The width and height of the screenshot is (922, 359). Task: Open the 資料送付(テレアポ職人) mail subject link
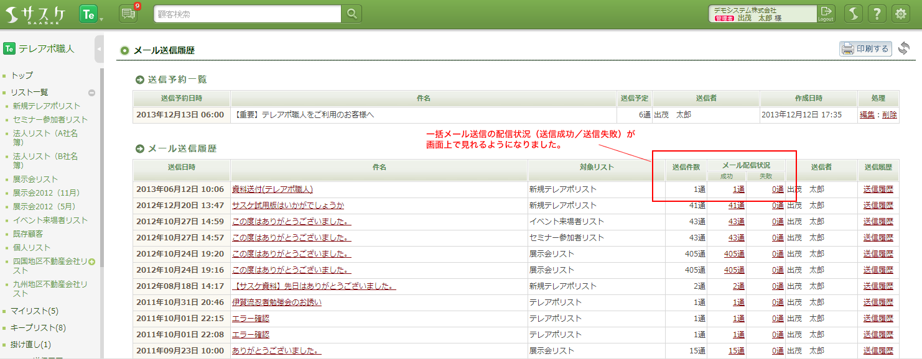coord(272,189)
